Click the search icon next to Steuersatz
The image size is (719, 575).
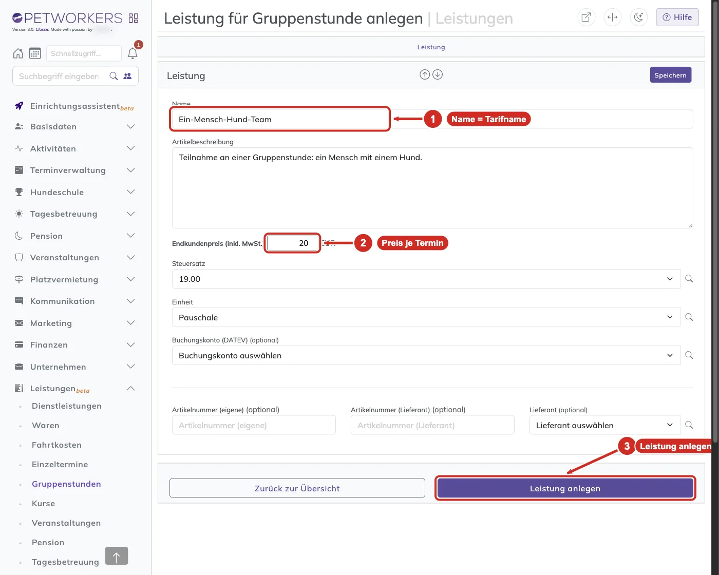(689, 279)
